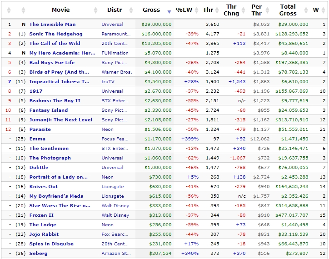Viewport: 329px width, 259px height.
Task: Sort by the W column arrows
Action: tap(323, 10)
